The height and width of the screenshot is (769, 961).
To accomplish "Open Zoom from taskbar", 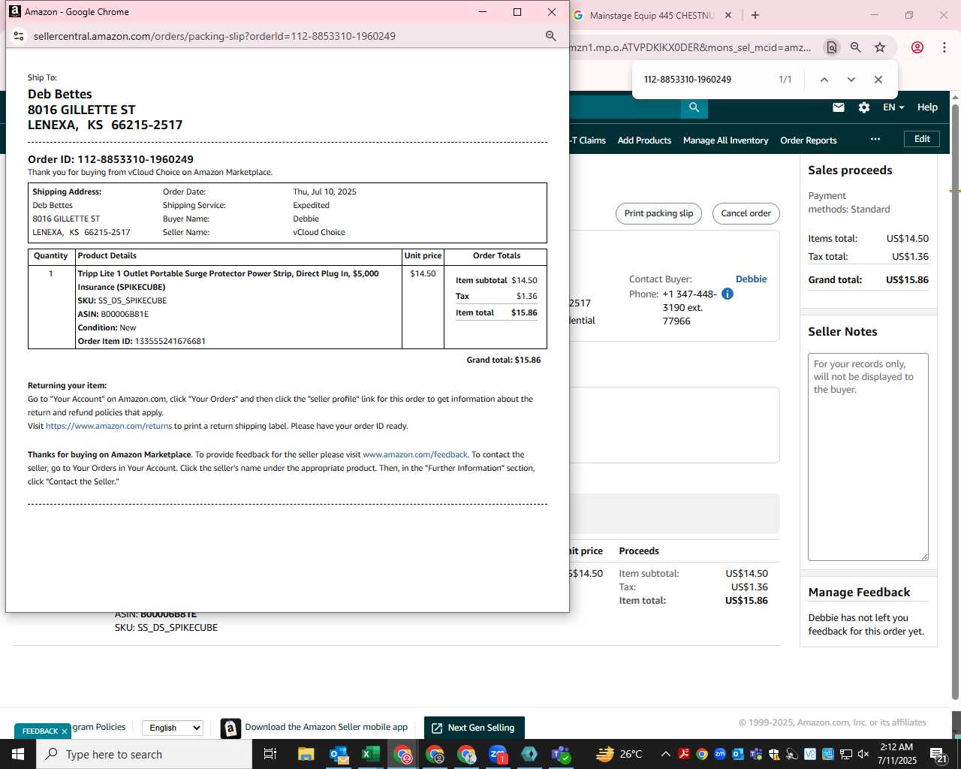I will point(498,754).
